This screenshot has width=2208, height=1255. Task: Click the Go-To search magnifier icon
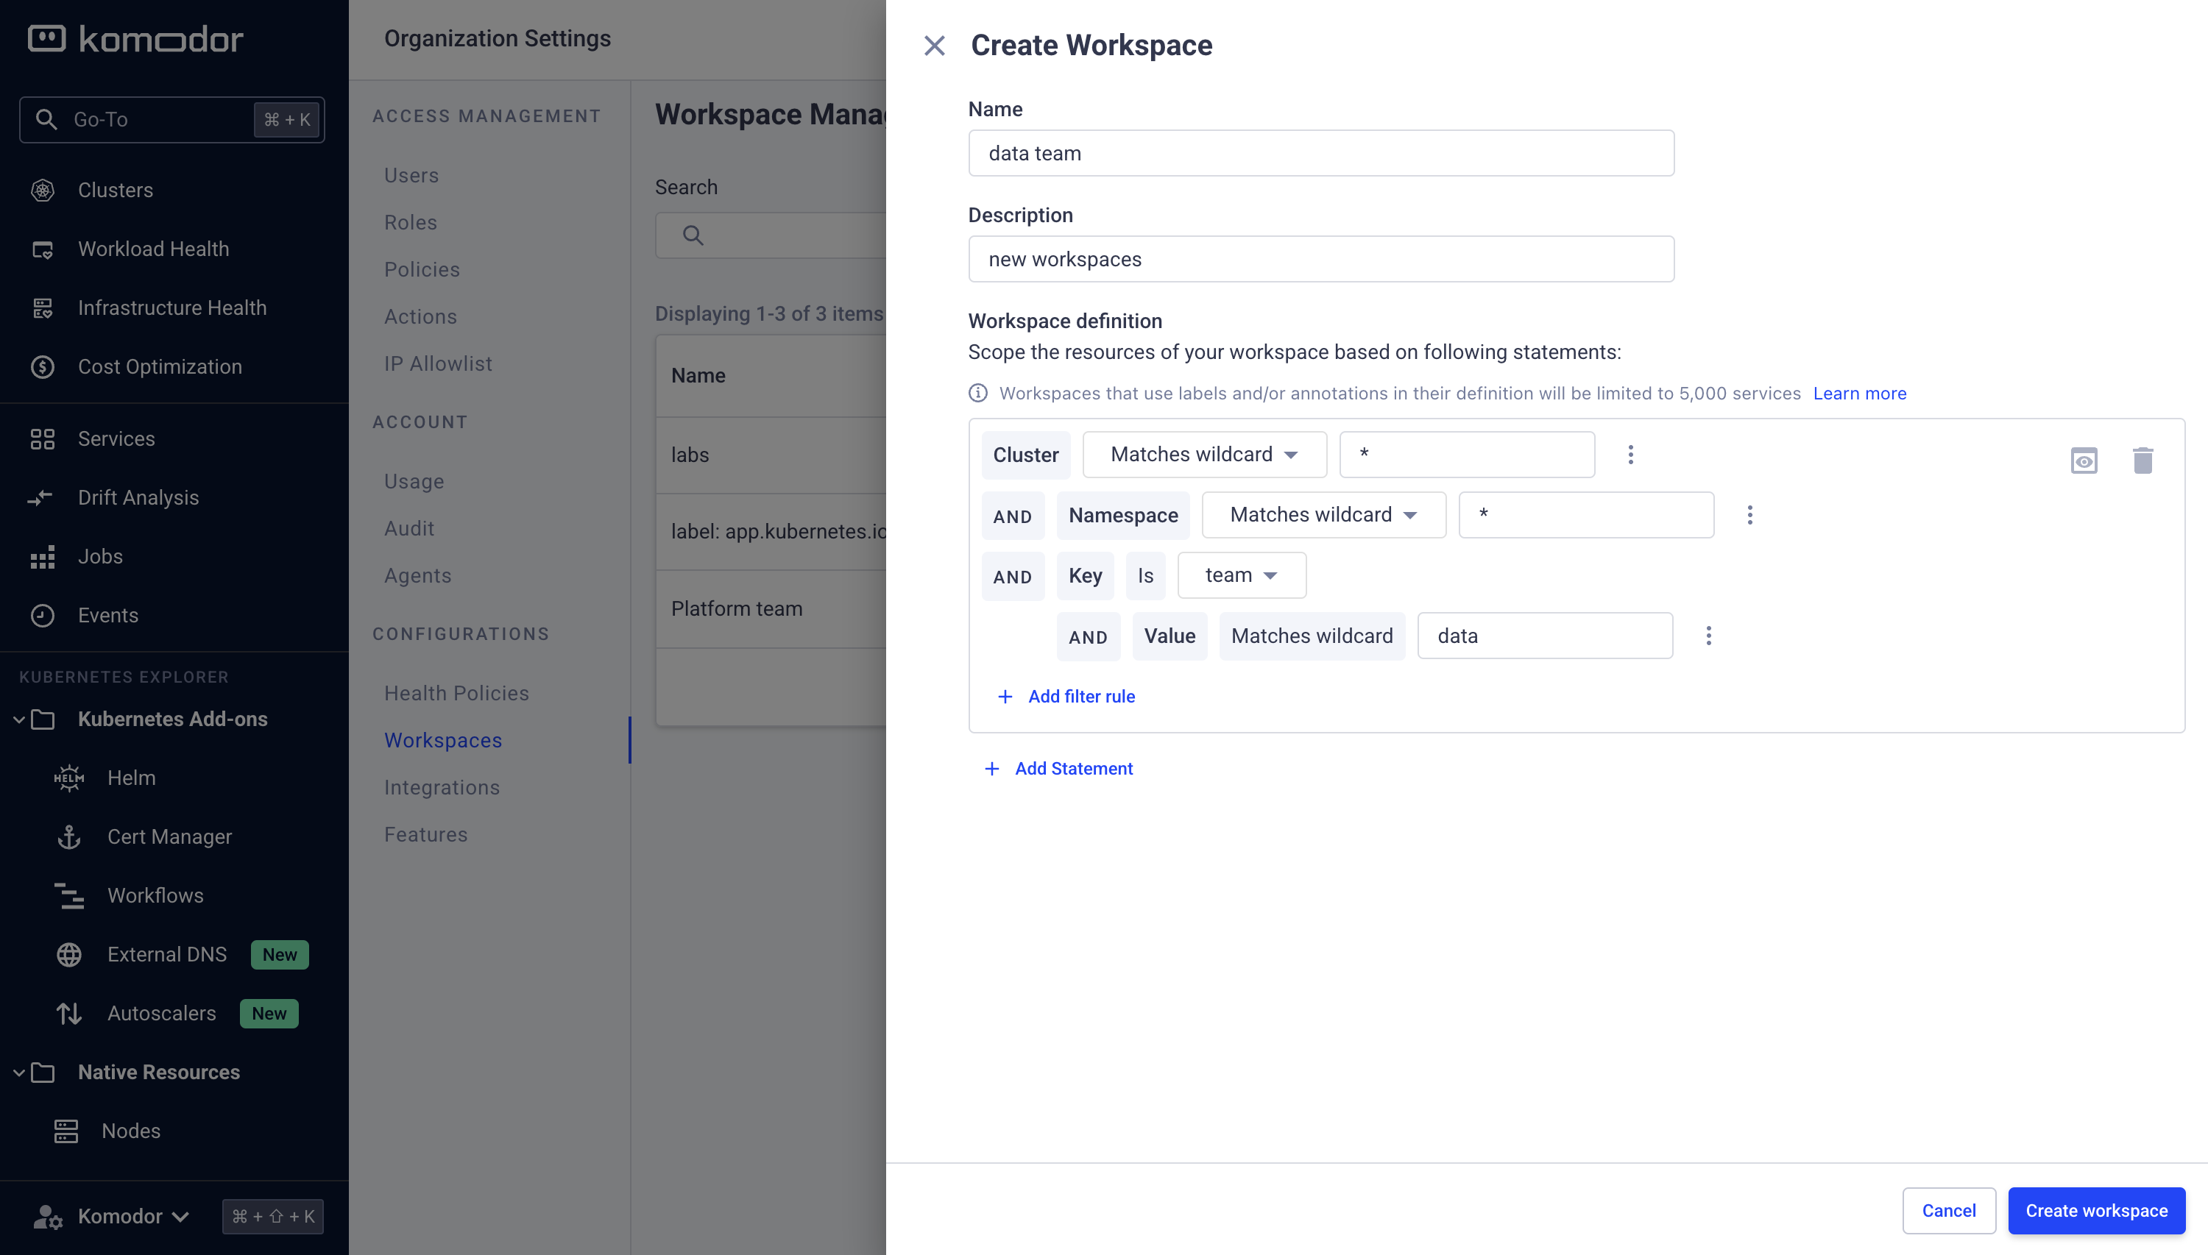[x=46, y=119]
